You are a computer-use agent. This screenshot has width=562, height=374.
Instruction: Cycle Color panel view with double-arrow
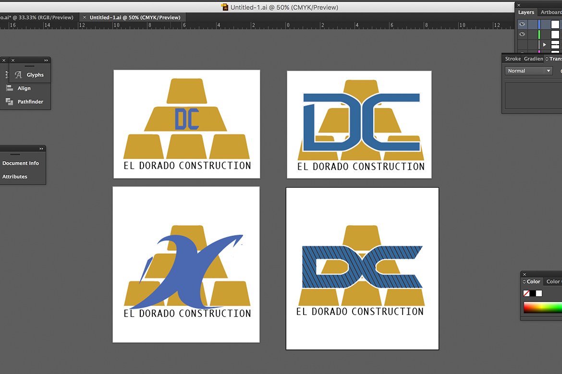(524, 282)
